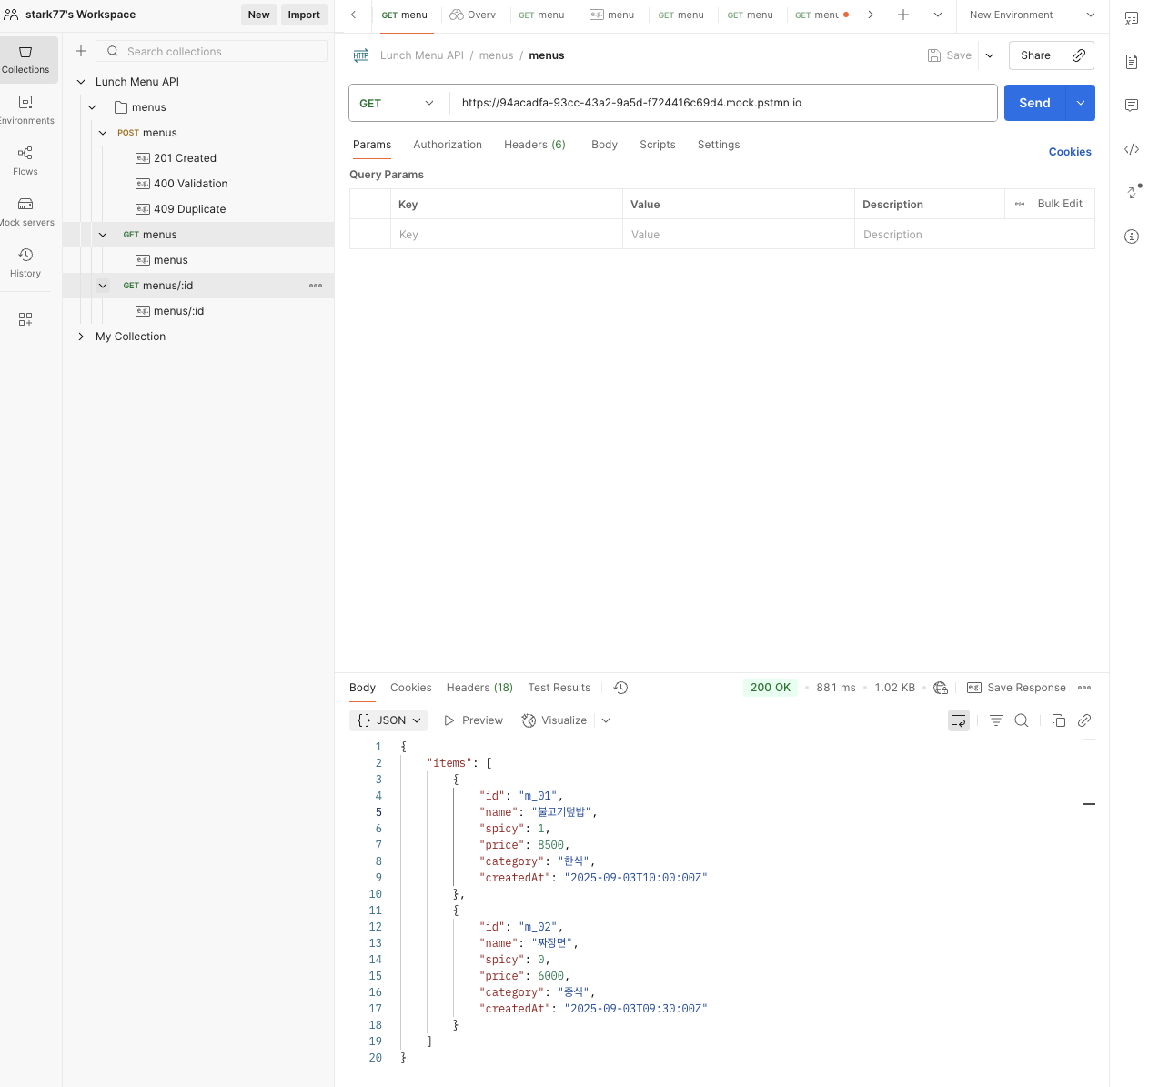Open the JSON response format dropdown
This screenshot has width=1149, height=1087.
pos(389,720)
